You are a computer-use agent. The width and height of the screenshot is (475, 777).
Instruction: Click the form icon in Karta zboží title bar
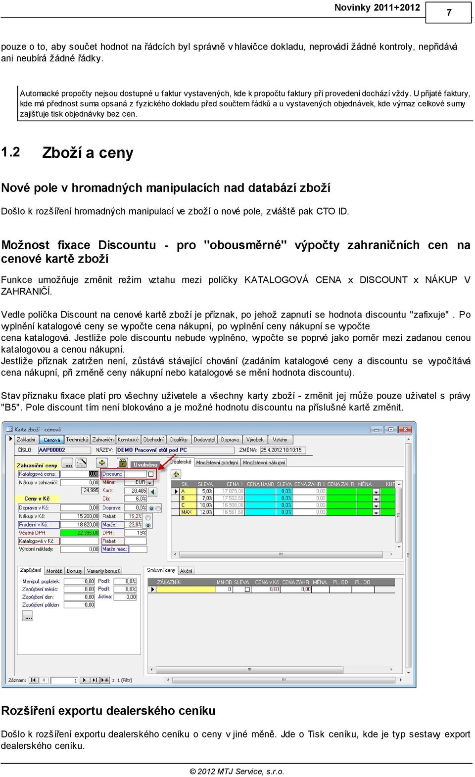tap(8, 429)
